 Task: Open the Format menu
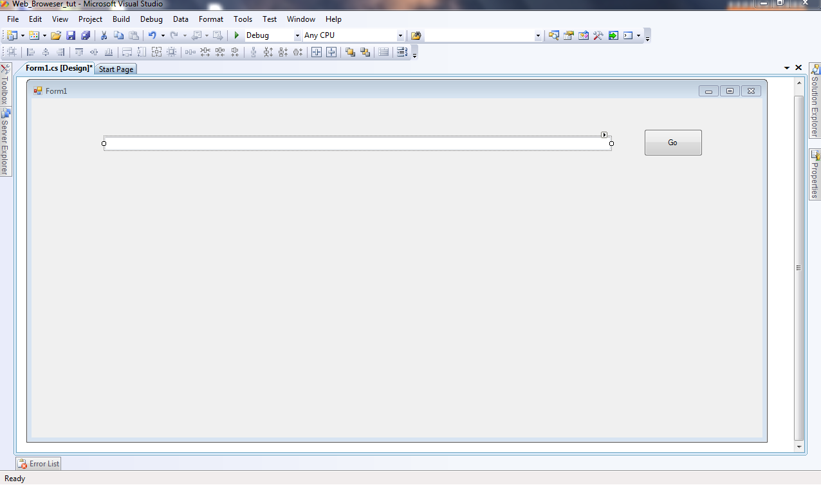[210, 19]
